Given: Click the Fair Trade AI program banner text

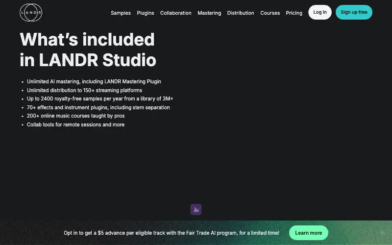Looking at the screenshot, I should point(171,233).
